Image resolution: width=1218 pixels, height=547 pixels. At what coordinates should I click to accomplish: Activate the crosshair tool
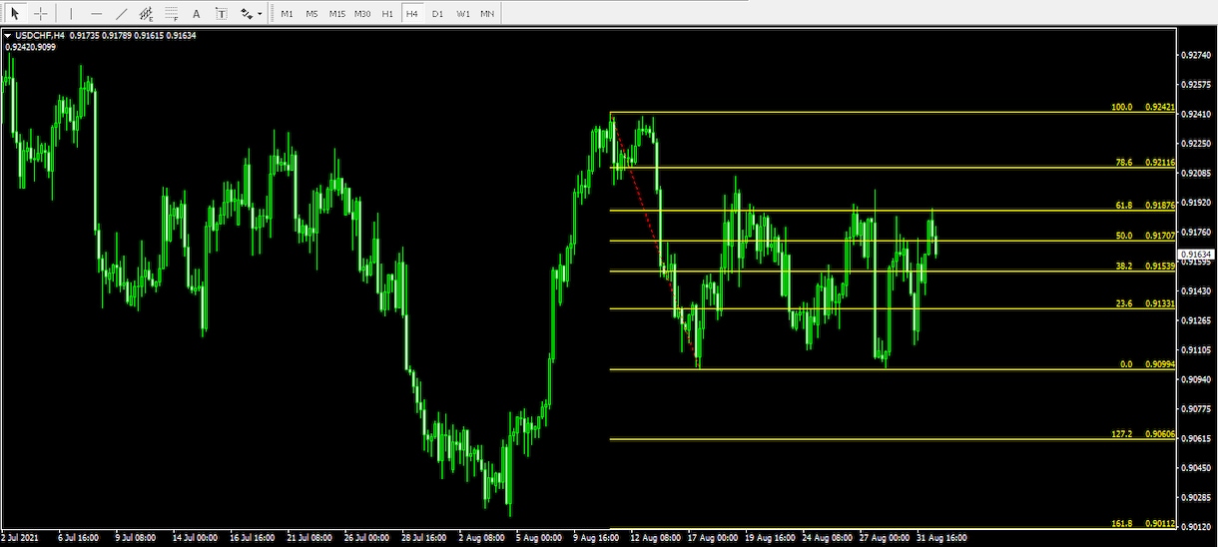(x=40, y=14)
